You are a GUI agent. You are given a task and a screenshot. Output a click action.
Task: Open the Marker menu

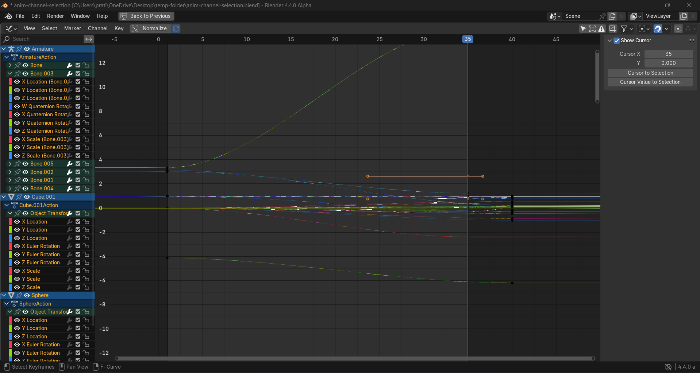[x=73, y=28]
